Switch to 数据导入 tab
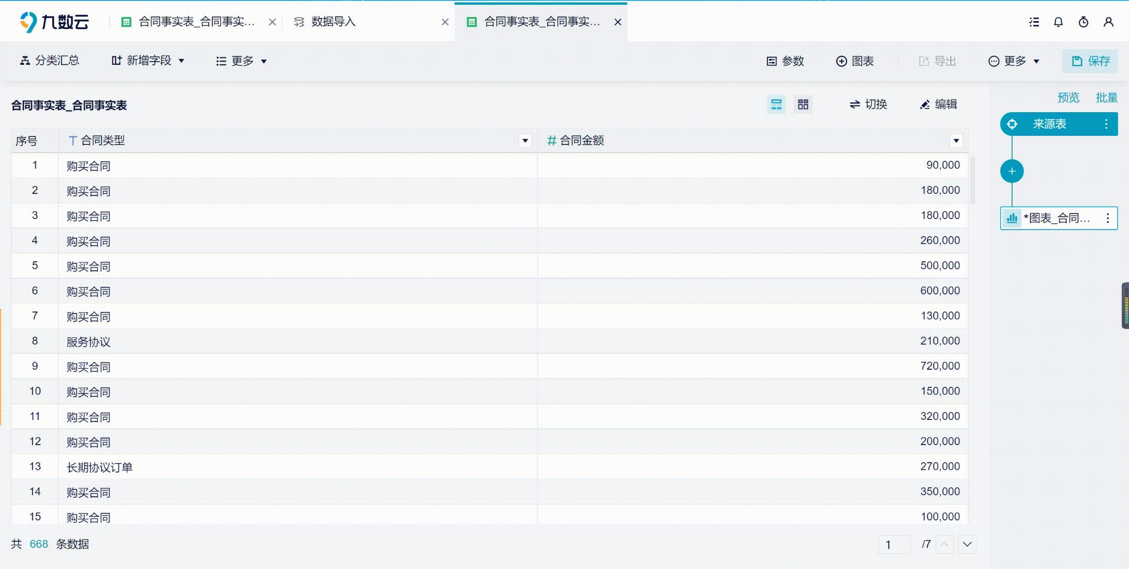The image size is (1129, 569). tap(333, 22)
